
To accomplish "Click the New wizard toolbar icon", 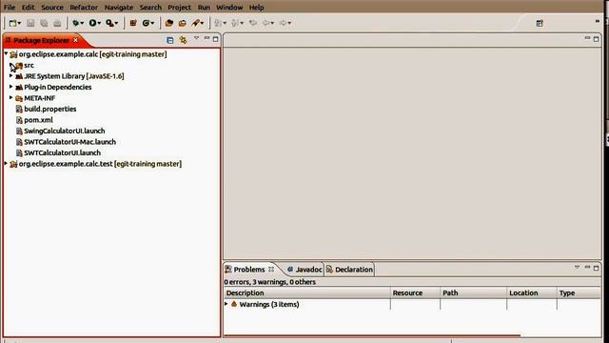I will point(12,23).
